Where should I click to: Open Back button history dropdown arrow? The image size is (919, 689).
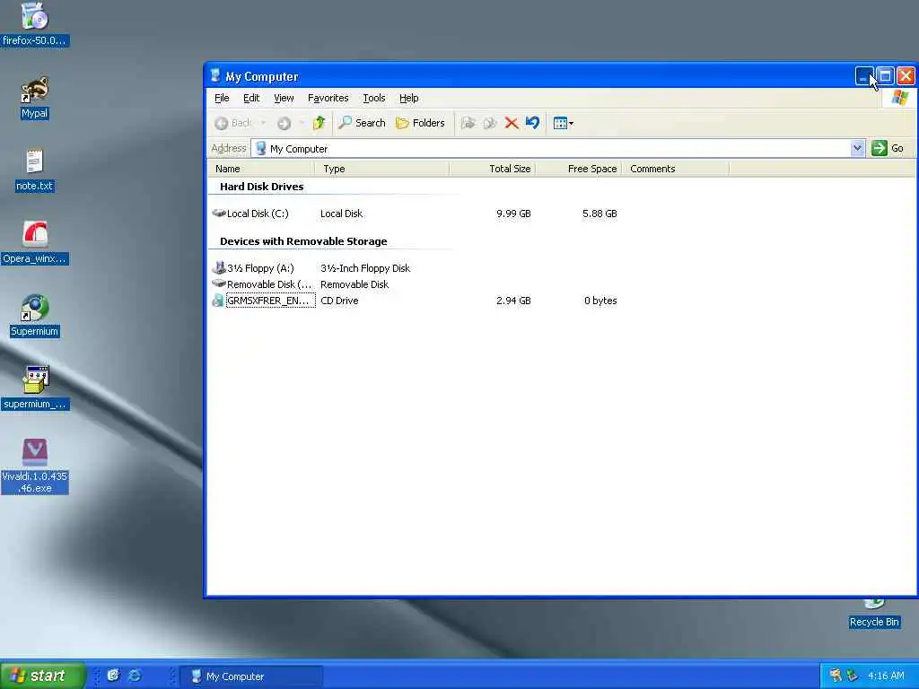263,123
